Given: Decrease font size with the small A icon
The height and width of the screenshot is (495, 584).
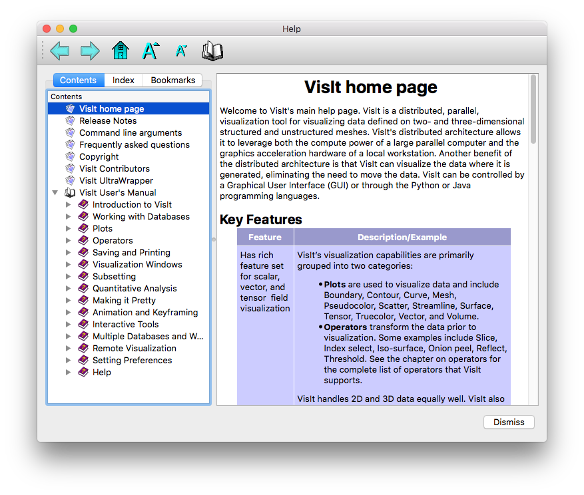Looking at the screenshot, I should (x=181, y=51).
